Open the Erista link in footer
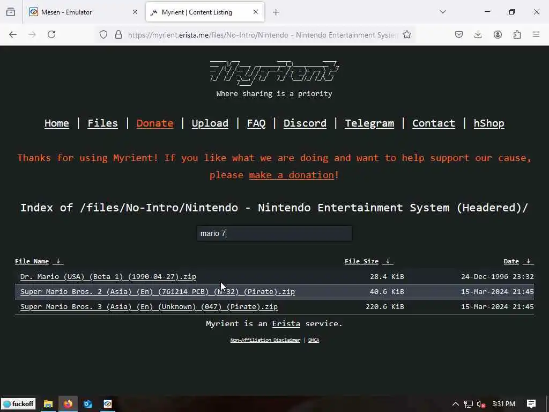This screenshot has width=549, height=412. [x=286, y=323]
